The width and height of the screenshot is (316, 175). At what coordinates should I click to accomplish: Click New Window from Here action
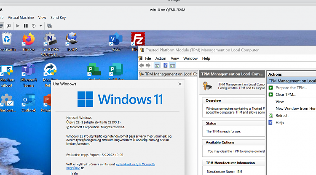296,109
